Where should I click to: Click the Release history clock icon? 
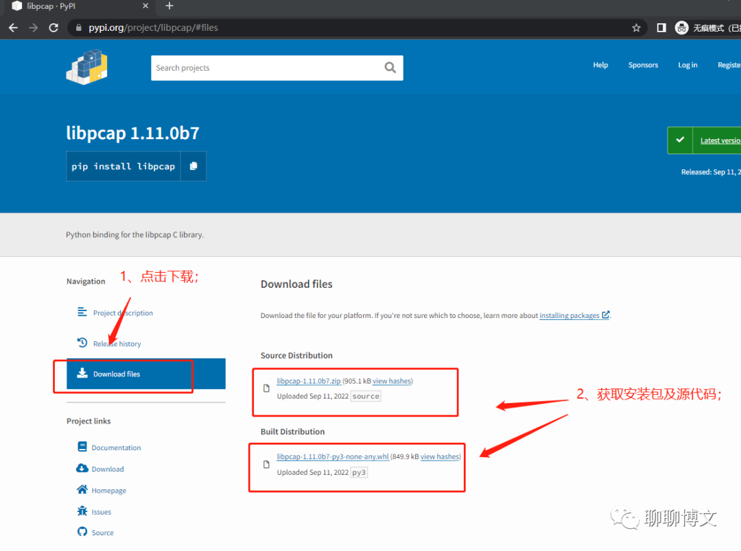(82, 342)
